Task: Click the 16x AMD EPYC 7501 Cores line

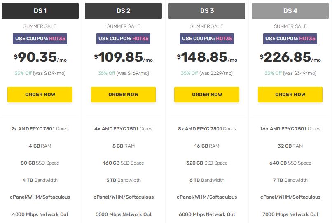Action: pos(290,129)
